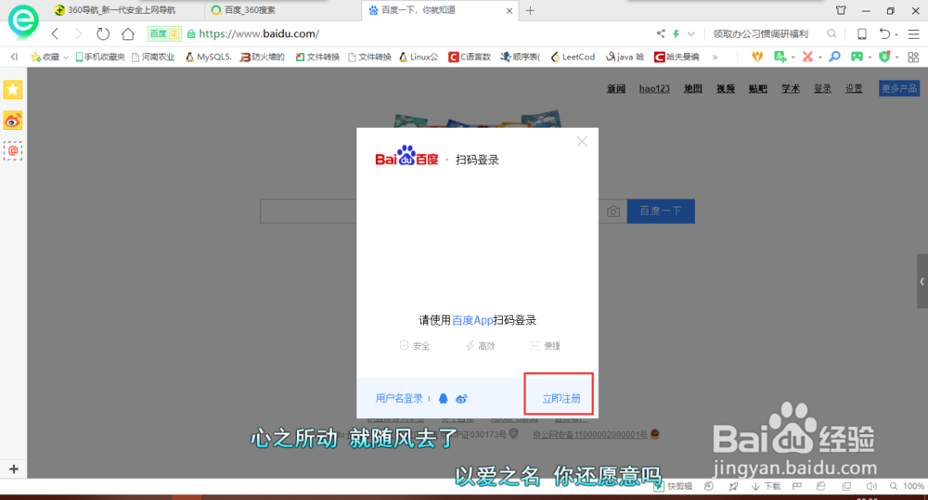This screenshot has height=500, width=928.
Task: Open the skin changer shirt icon
Action: (x=841, y=10)
